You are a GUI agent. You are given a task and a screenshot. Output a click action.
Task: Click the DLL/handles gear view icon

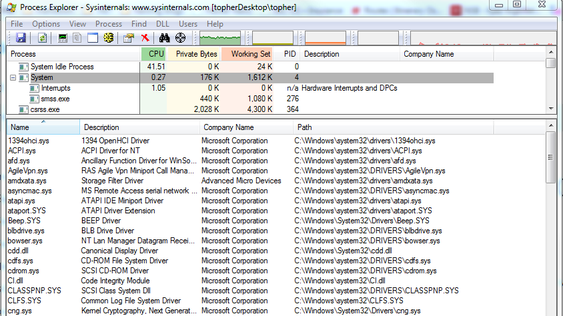pos(109,37)
